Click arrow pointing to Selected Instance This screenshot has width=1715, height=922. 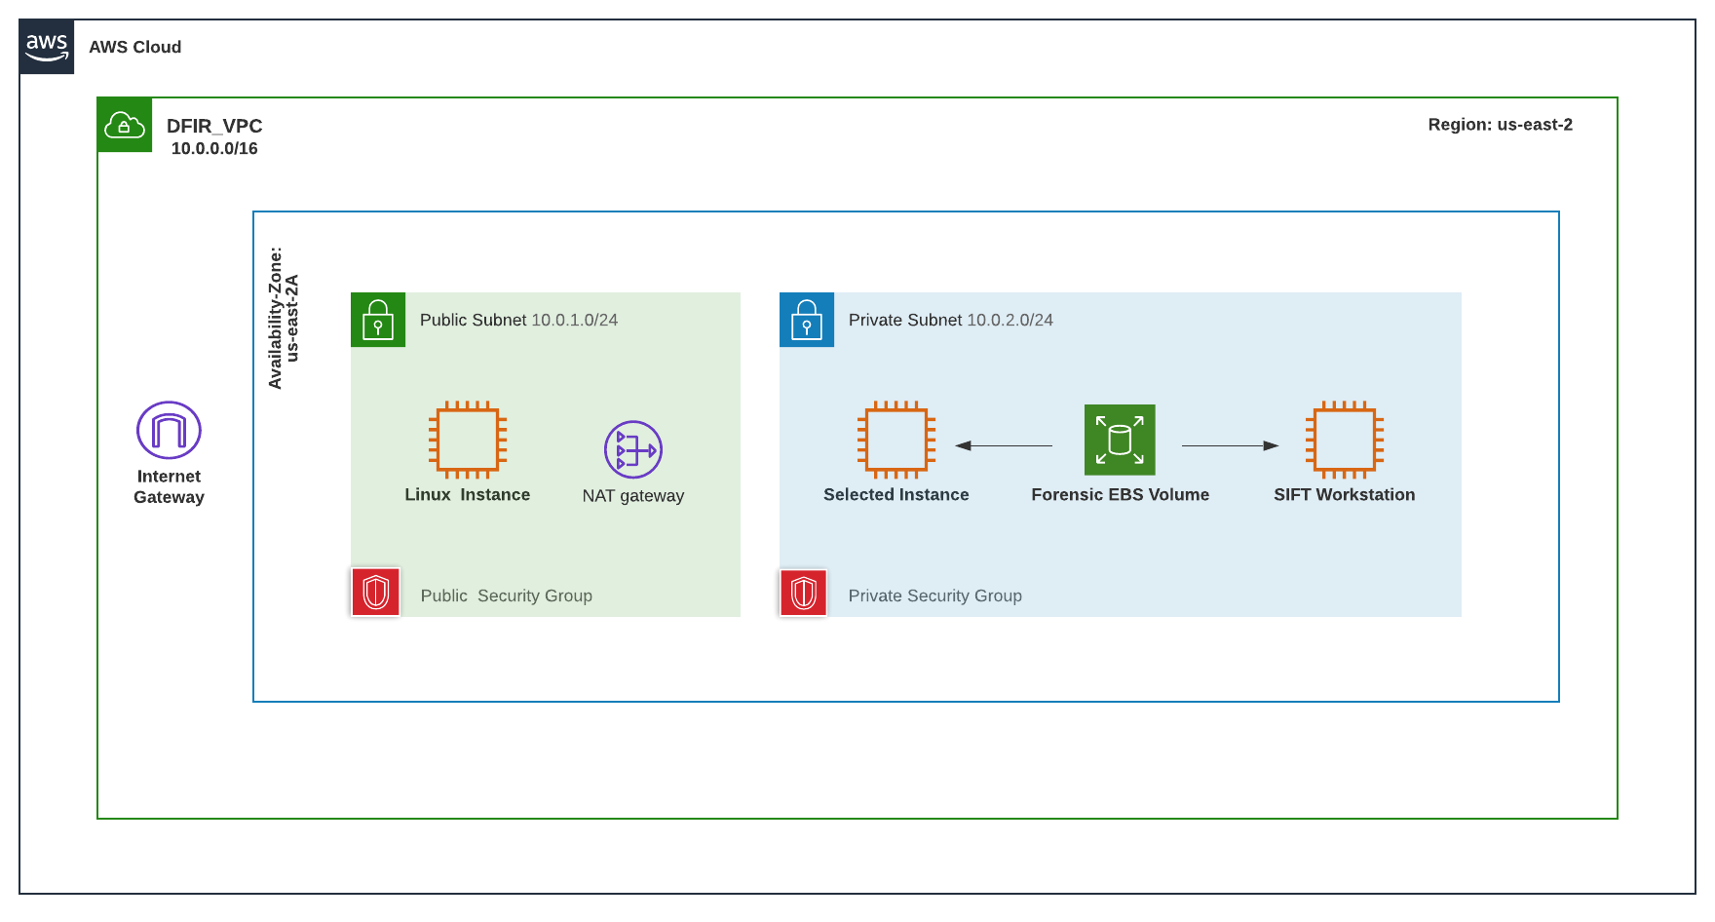pyautogui.click(x=1004, y=445)
